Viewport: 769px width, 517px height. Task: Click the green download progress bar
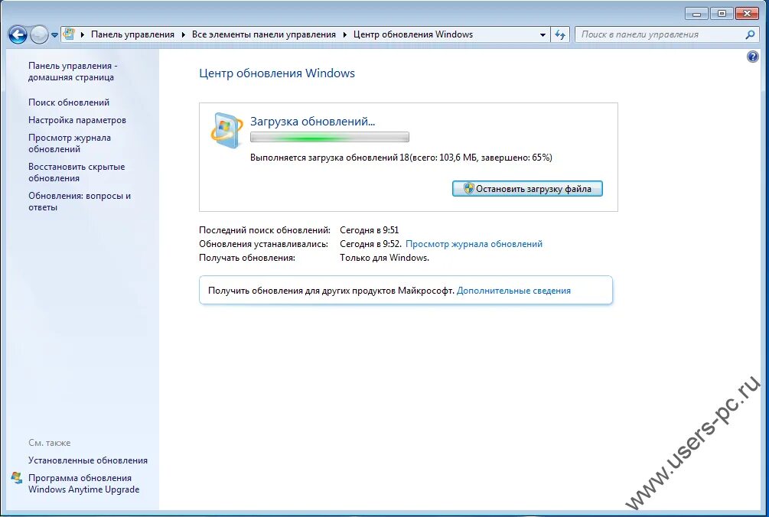point(330,137)
